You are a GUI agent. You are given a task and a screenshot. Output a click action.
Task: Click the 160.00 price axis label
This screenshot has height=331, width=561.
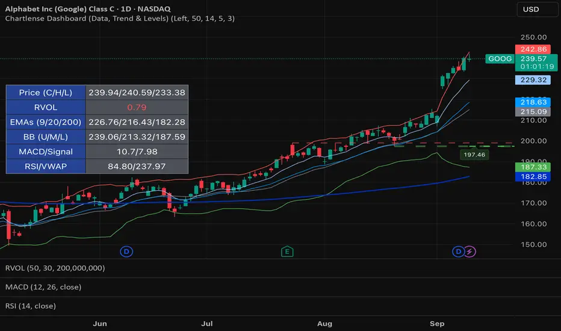[x=533, y=224]
